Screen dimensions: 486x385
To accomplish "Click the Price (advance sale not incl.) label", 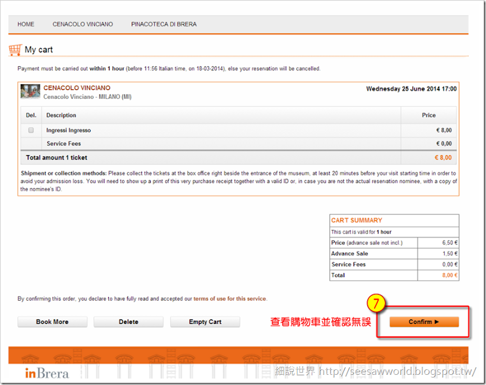I will point(367,243).
